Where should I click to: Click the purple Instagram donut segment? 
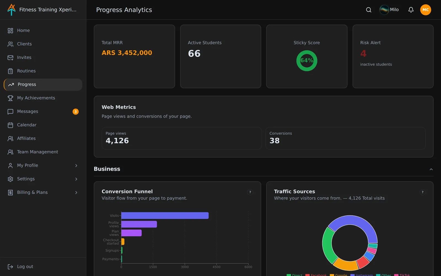[356, 220]
